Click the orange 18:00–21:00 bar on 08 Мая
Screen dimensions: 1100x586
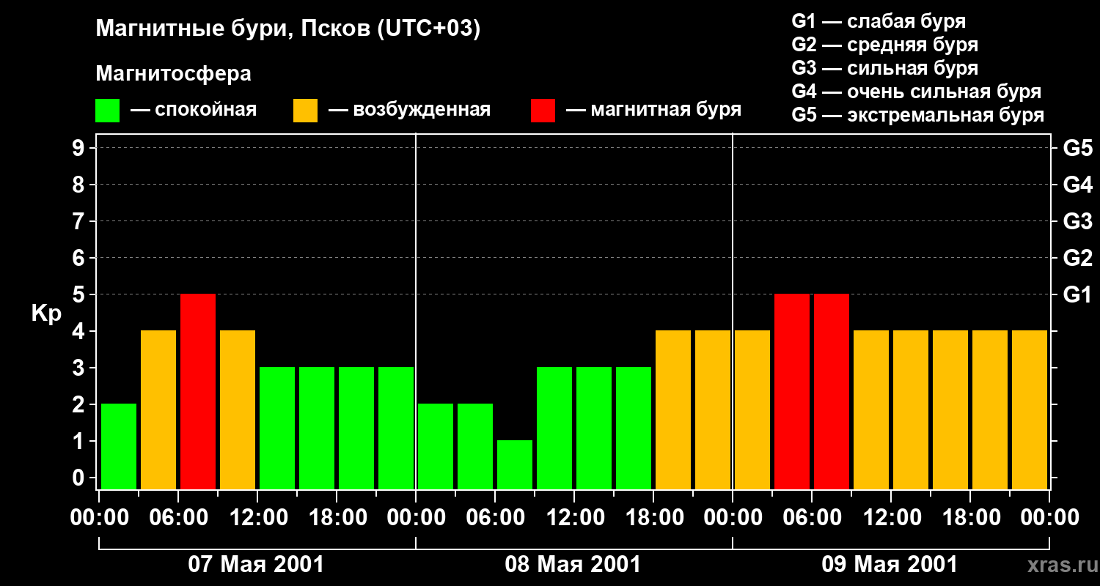673,409
